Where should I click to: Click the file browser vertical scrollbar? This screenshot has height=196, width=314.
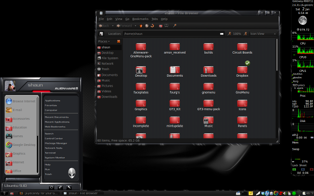tap(277, 54)
